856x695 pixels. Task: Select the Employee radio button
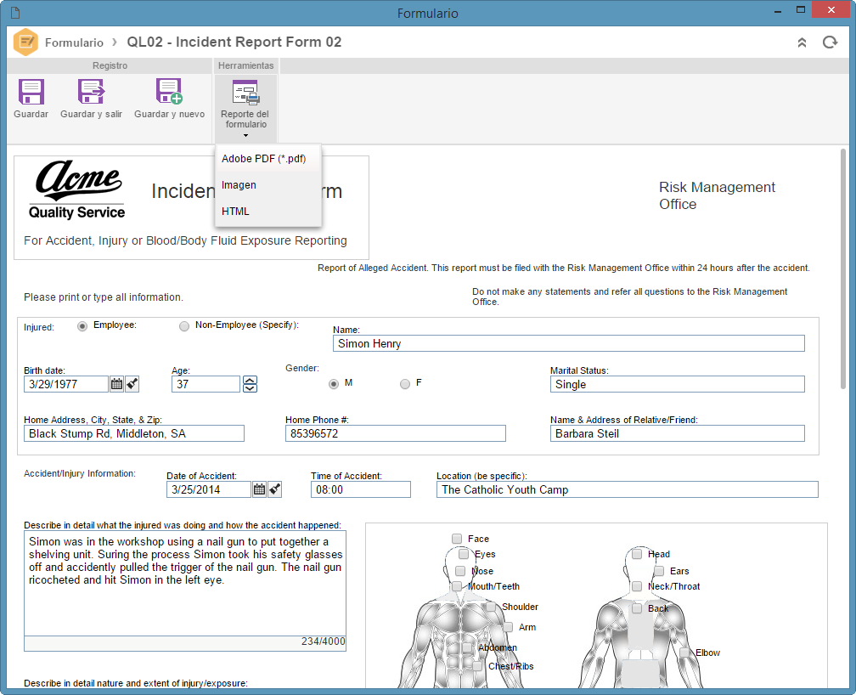[x=82, y=326]
